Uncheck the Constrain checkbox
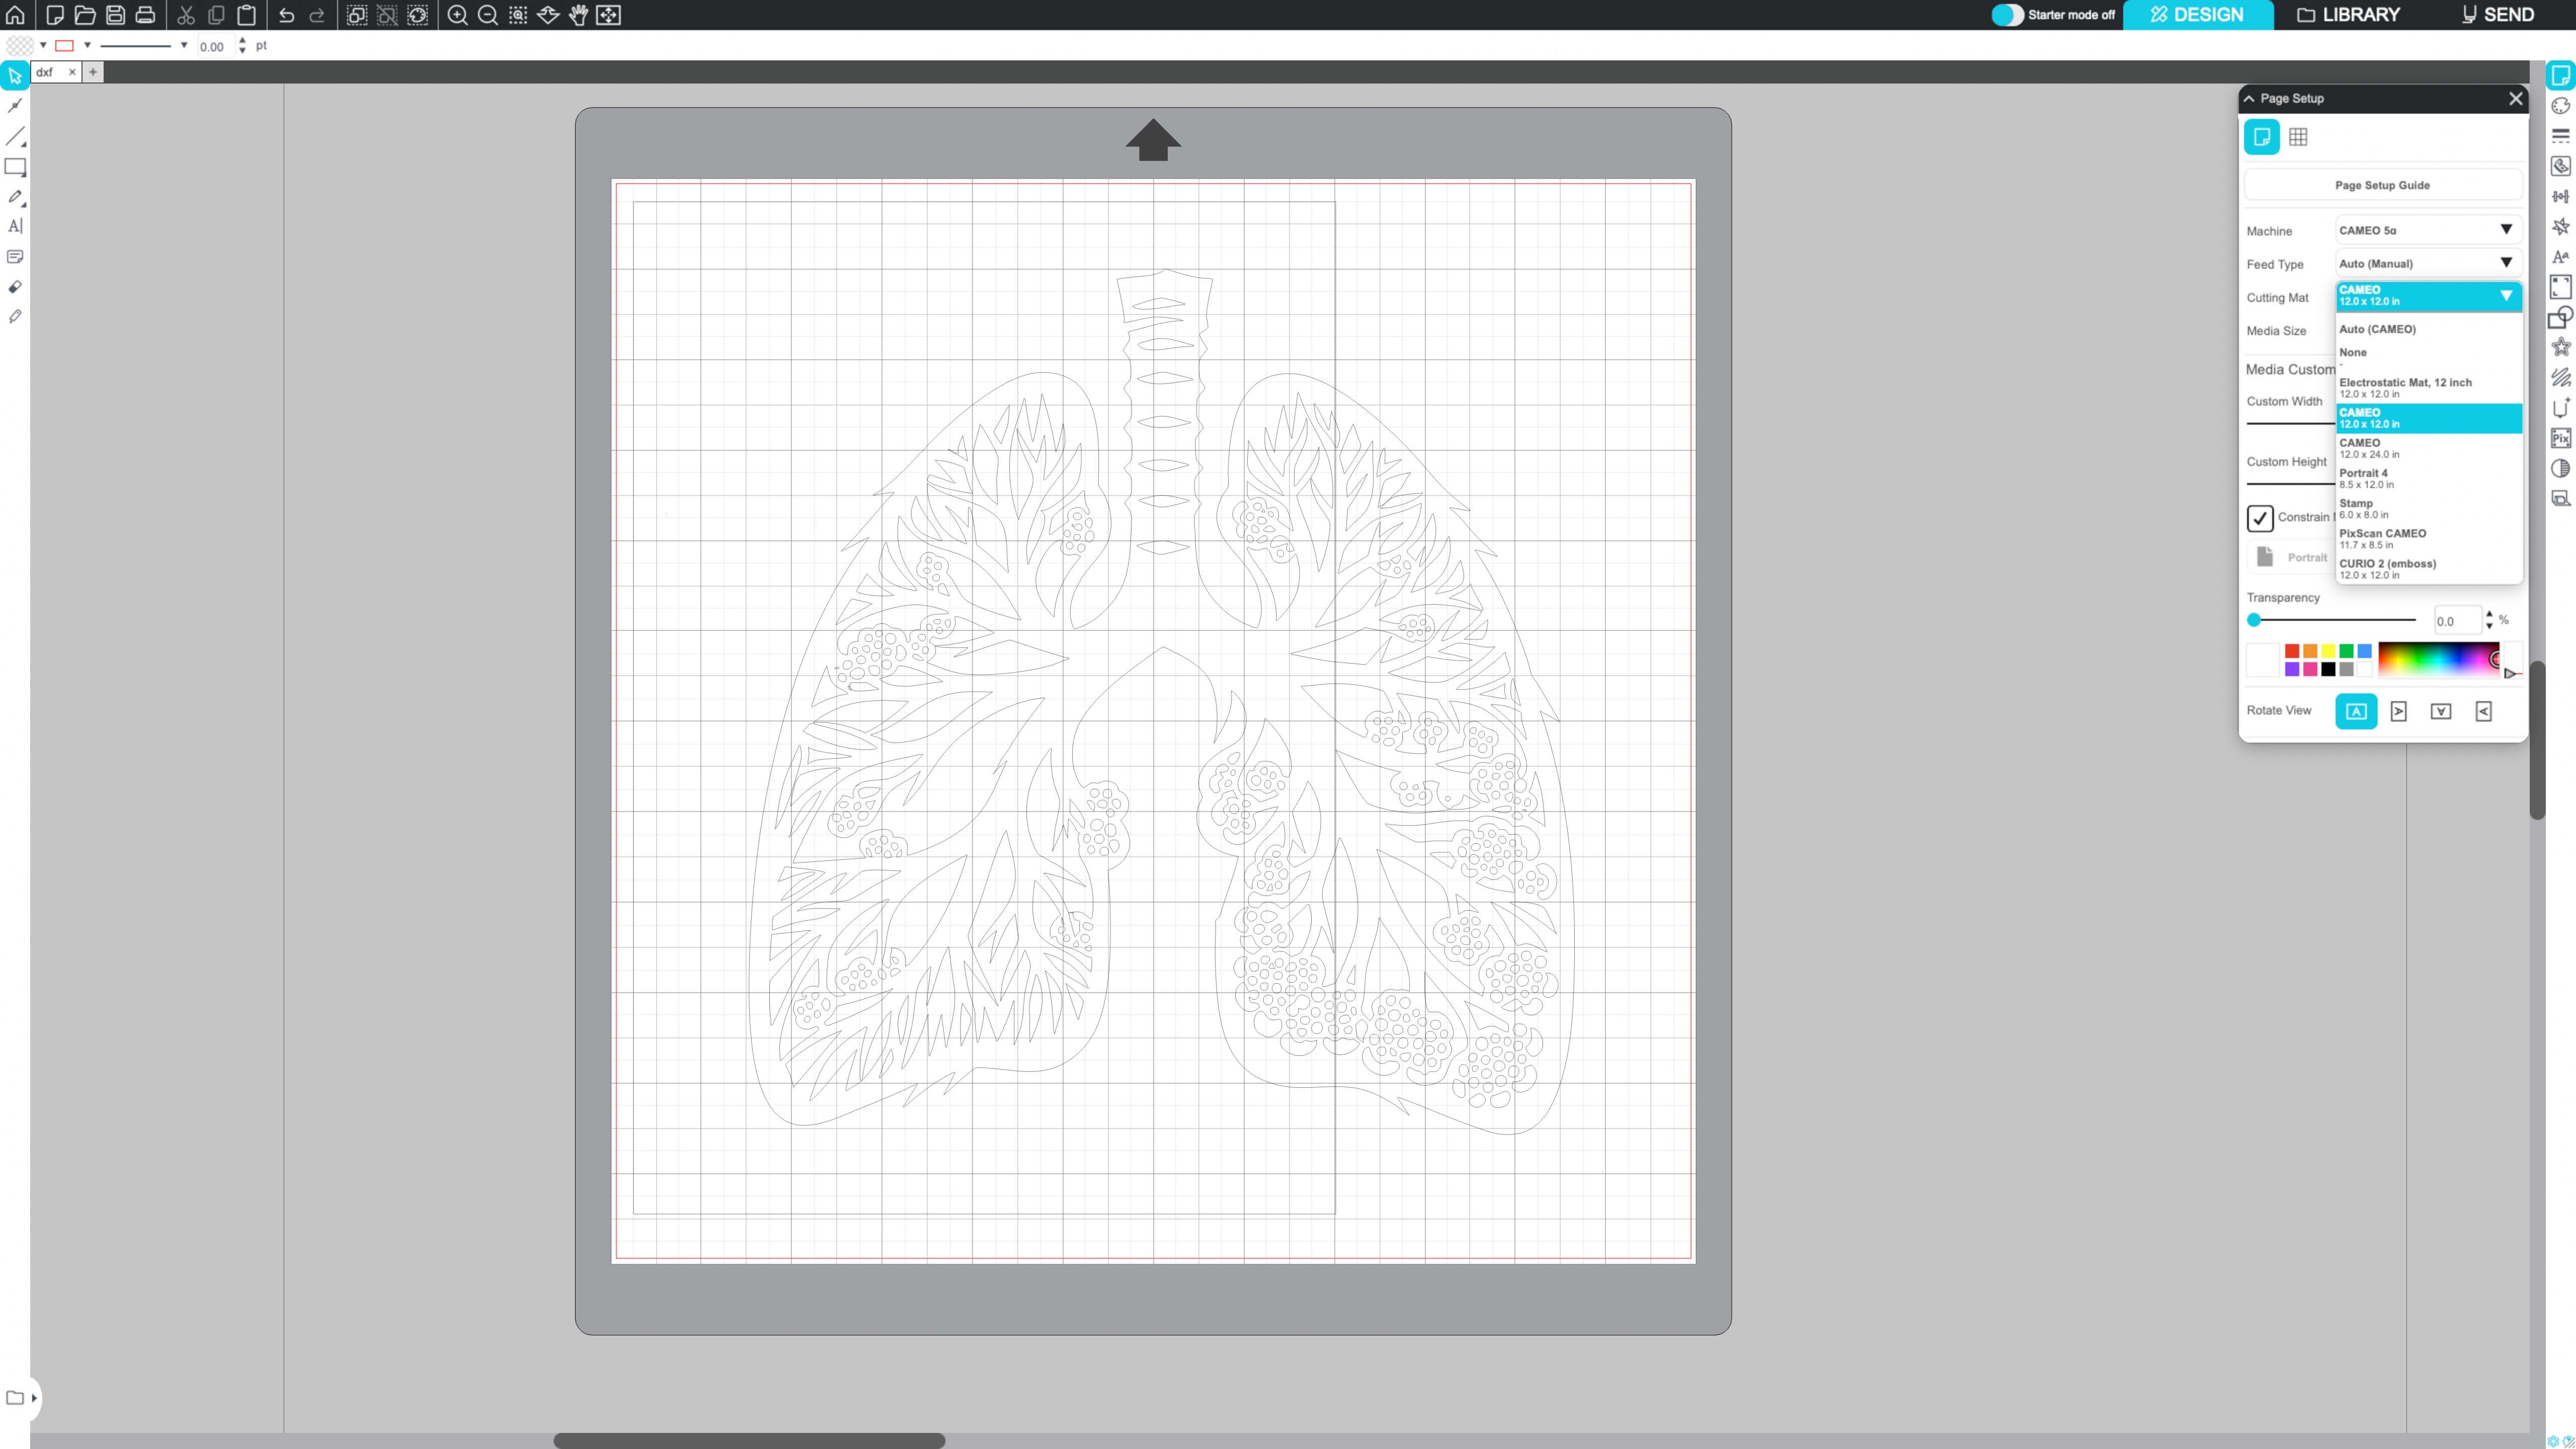 [x=2260, y=518]
